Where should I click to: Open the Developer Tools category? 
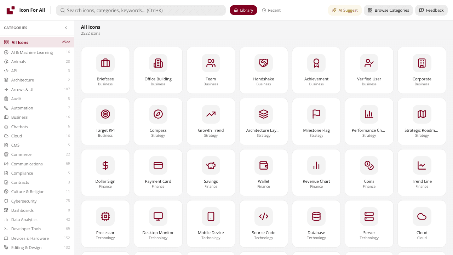coord(37,229)
